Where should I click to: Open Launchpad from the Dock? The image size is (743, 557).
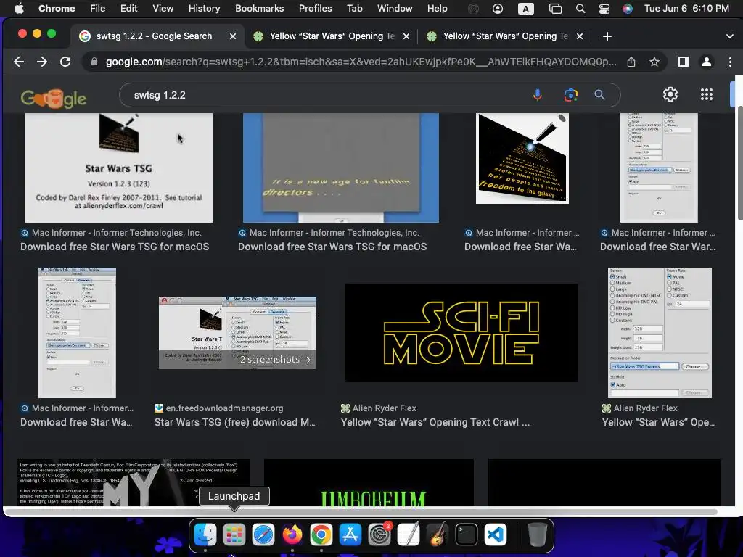pos(234,535)
